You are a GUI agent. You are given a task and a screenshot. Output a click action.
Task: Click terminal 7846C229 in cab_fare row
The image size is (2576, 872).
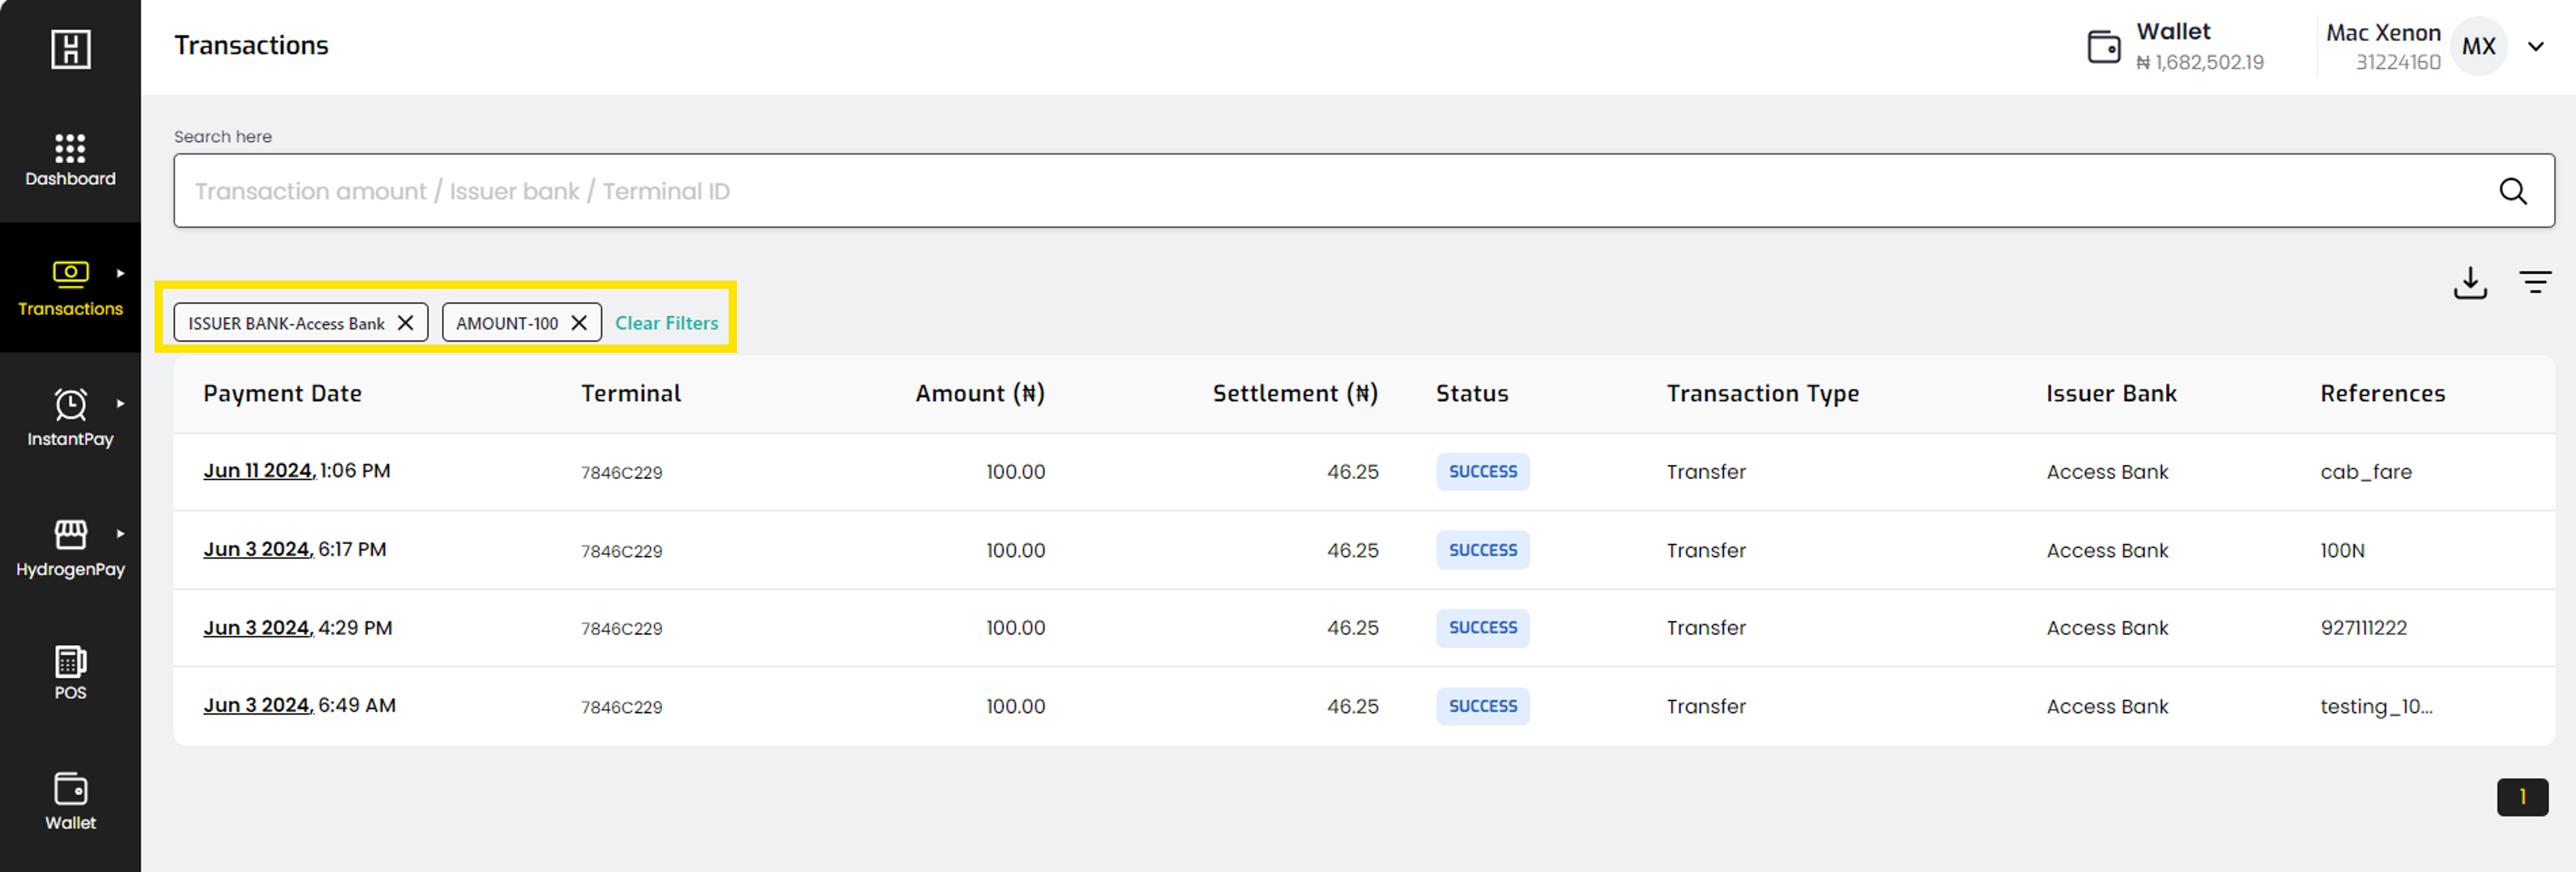[x=621, y=472]
